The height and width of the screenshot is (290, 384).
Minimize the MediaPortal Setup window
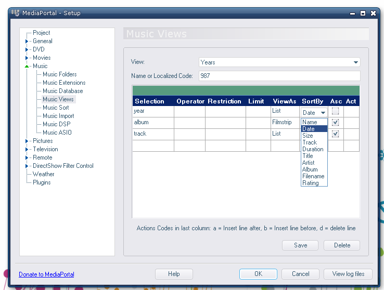click(352, 14)
